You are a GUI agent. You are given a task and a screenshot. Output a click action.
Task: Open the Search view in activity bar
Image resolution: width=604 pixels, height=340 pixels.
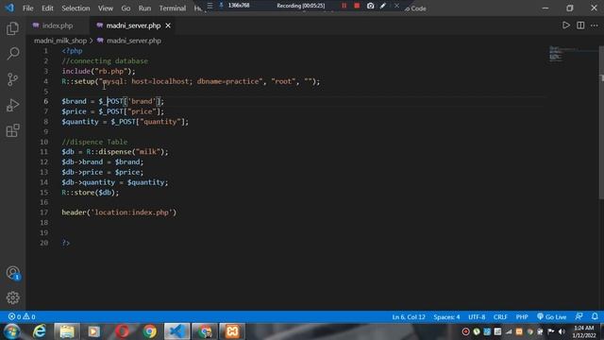point(12,54)
